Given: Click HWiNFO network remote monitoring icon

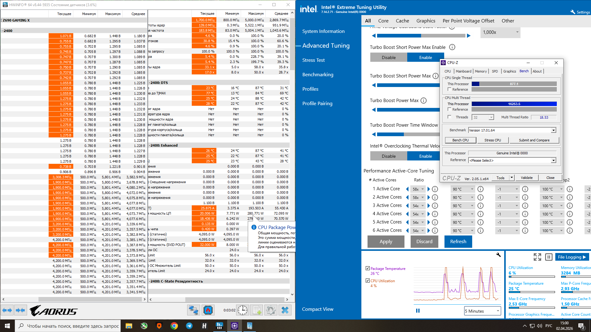Looking at the screenshot, I should [x=194, y=310].
